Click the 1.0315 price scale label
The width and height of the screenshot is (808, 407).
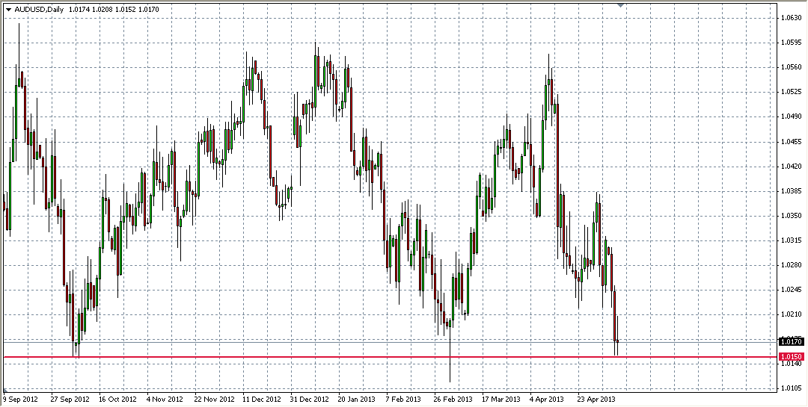pyautogui.click(x=791, y=240)
